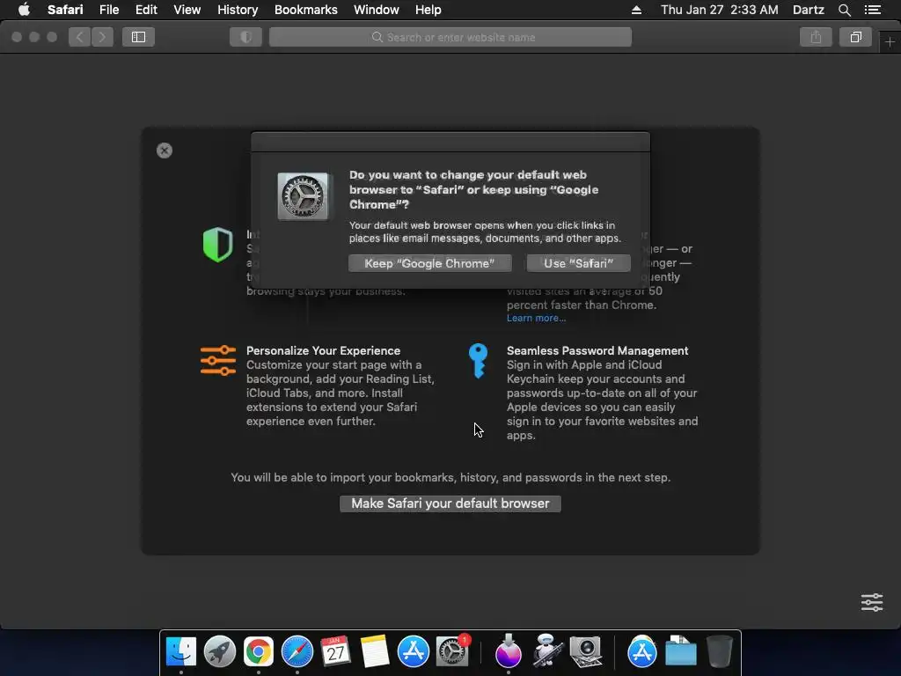Show the tab overview

click(x=855, y=37)
